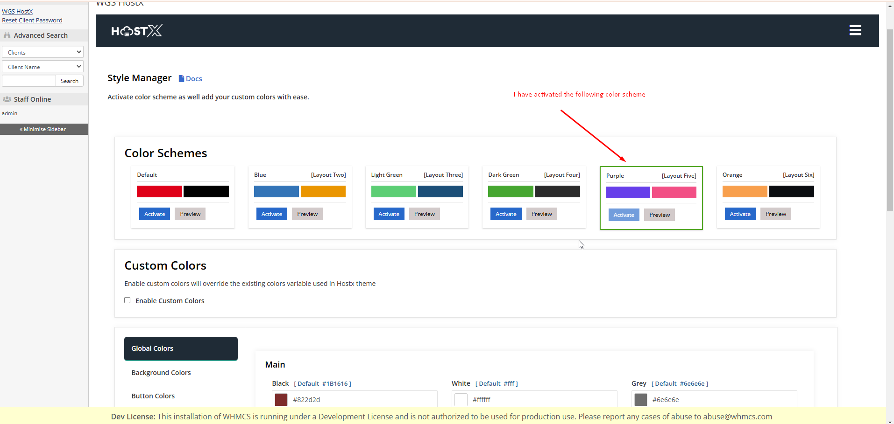Viewport: 894px width, 424px height.
Task: Select the Global Colors tab
Action: coord(181,348)
